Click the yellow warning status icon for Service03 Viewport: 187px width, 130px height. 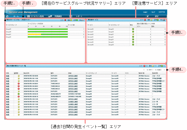coord(133,34)
